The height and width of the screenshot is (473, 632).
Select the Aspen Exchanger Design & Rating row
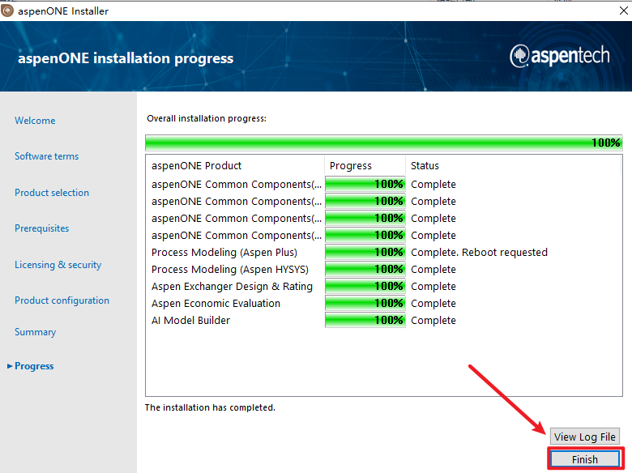pyautogui.click(x=232, y=287)
